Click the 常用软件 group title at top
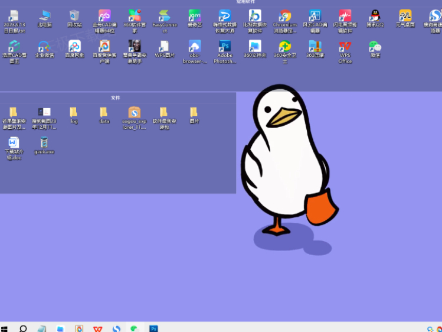Screen dimensions: 442x332 (x=245, y=2)
